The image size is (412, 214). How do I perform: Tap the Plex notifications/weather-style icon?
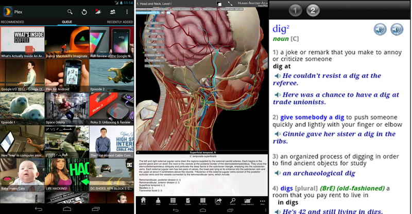98,11
